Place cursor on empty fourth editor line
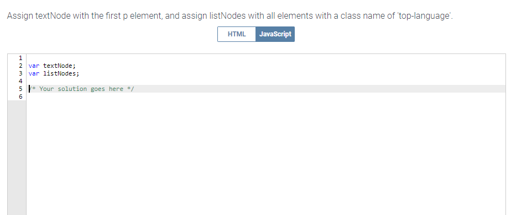Screen dimensions: 511x215 (266, 81)
